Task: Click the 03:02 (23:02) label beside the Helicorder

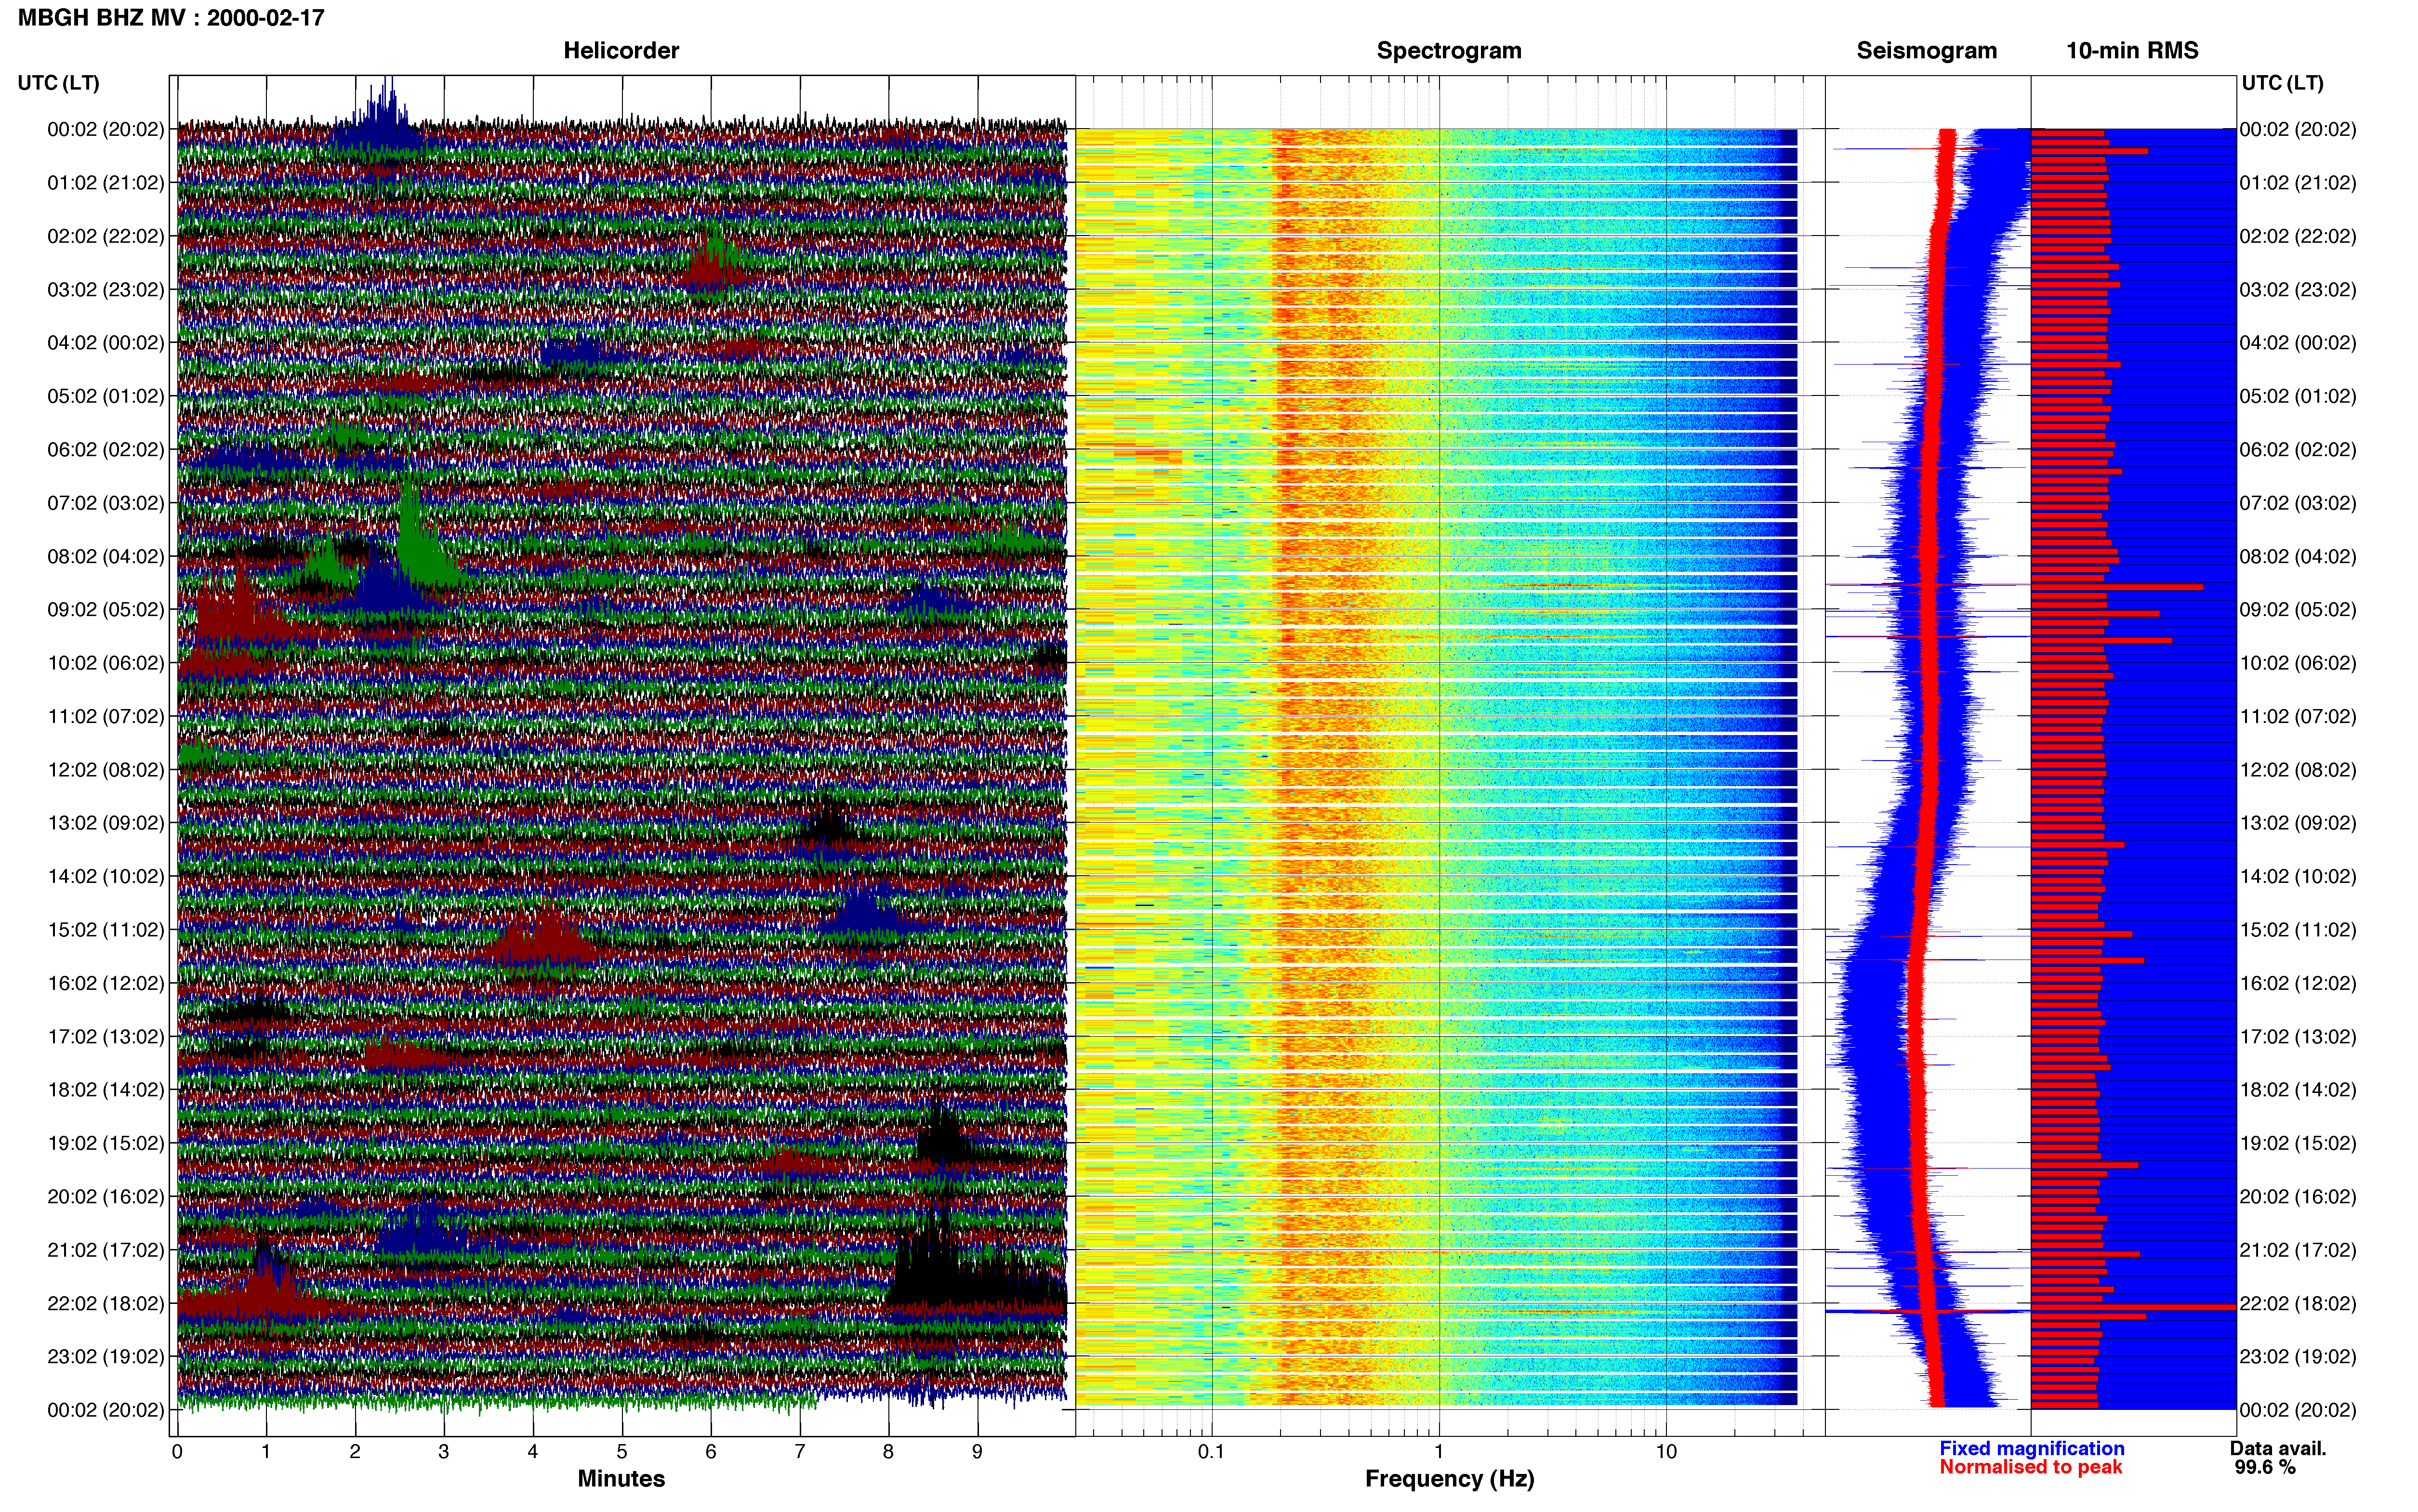Action: click(106, 290)
